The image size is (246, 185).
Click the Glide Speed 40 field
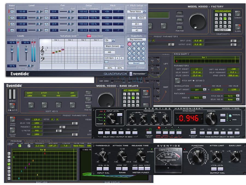point(137,30)
